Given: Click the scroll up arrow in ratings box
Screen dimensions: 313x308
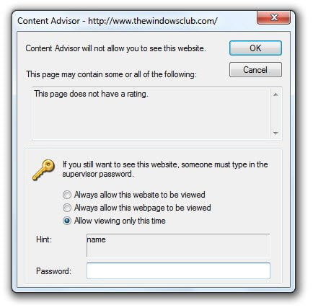Looking at the screenshot, I should point(275,94).
